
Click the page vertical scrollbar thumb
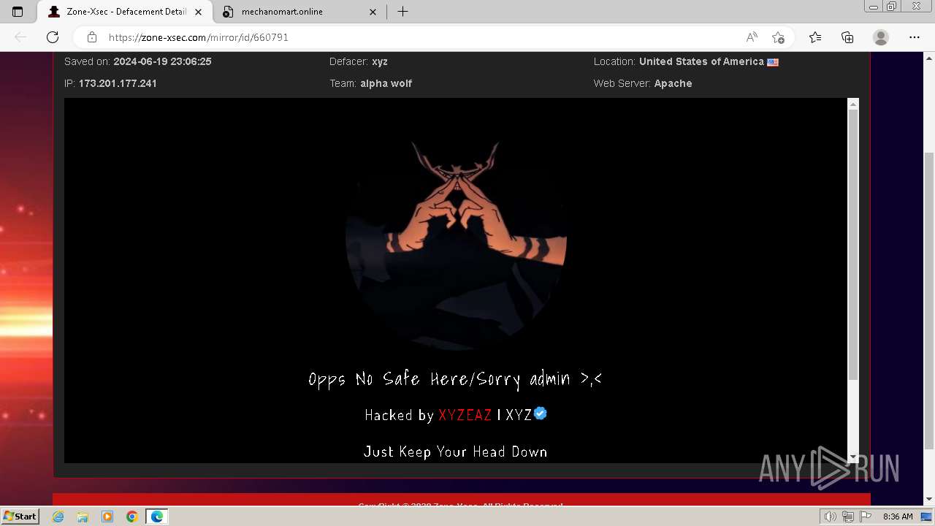(x=929, y=300)
